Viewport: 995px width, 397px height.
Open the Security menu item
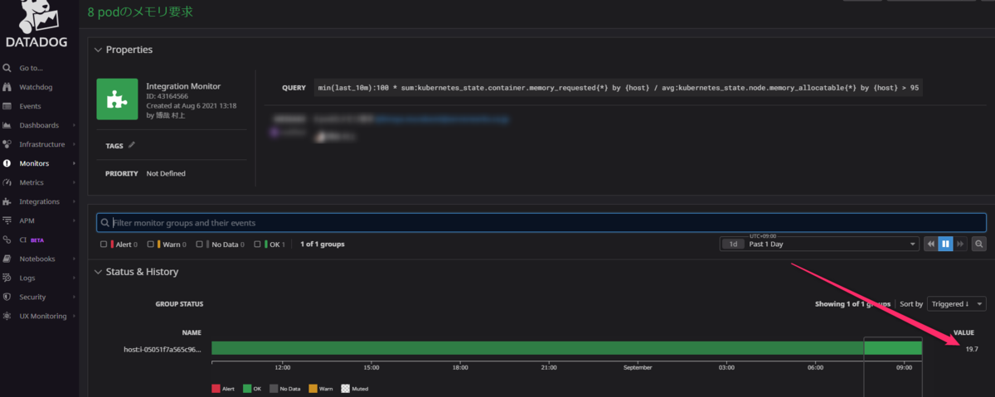[x=32, y=297]
